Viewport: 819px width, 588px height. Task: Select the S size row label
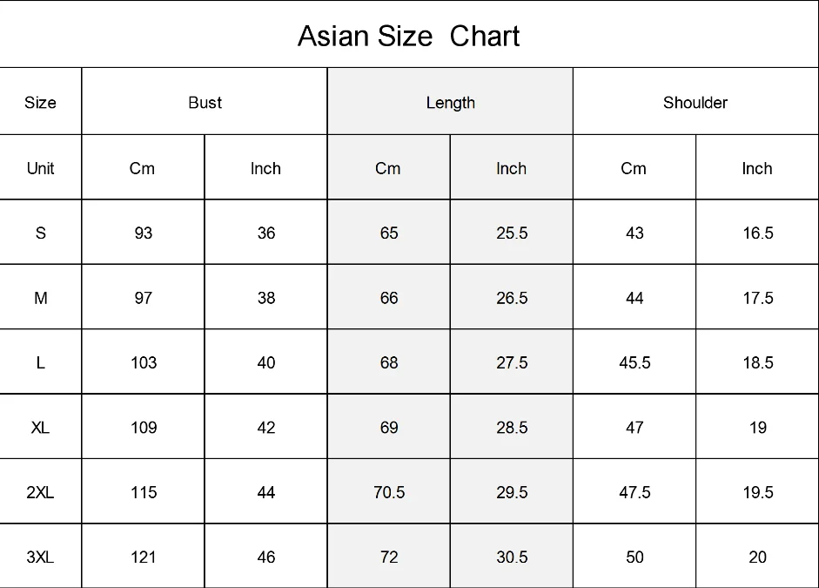pos(40,233)
